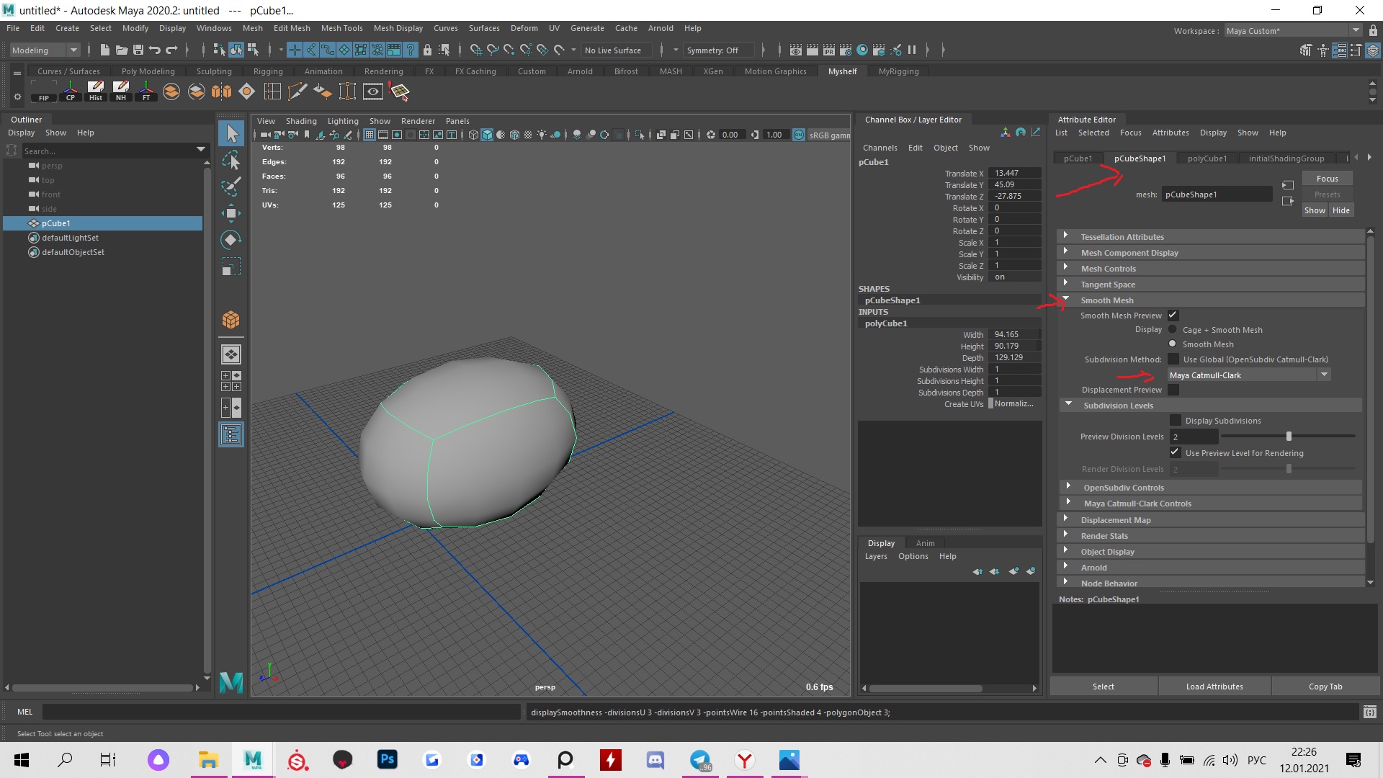Open the Mesh Tools menu
The image size is (1383, 778).
[x=341, y=28]
